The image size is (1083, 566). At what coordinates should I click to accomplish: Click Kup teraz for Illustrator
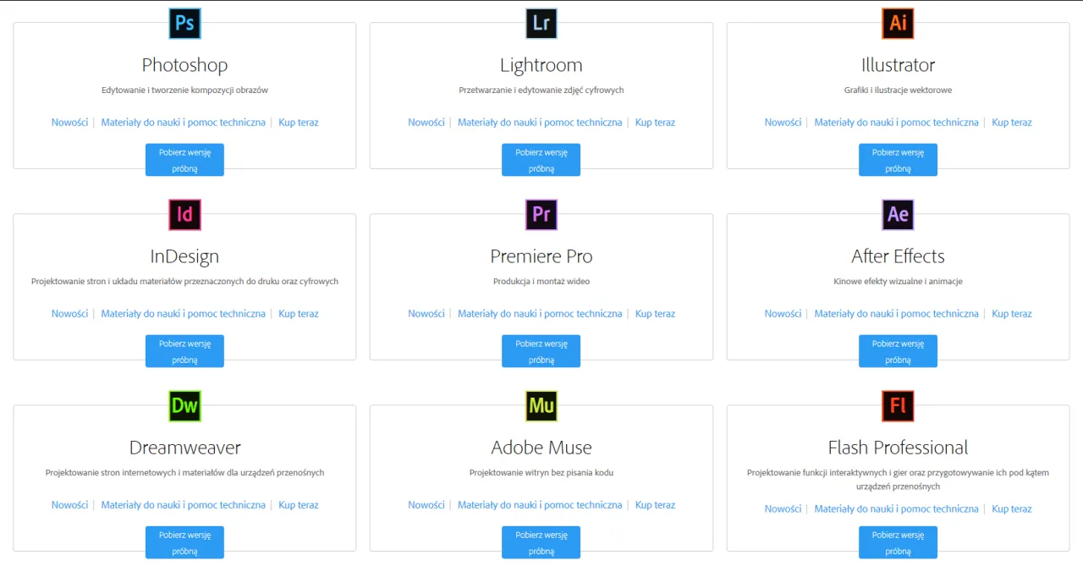1012,123
